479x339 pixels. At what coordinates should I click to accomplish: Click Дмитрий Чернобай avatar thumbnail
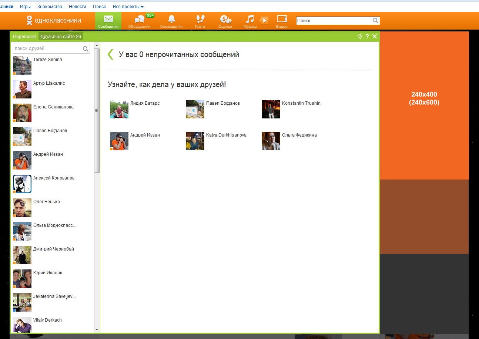(22, 255)
